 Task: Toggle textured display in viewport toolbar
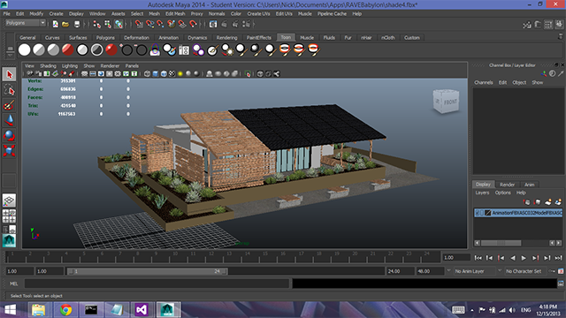click(172, 74)
